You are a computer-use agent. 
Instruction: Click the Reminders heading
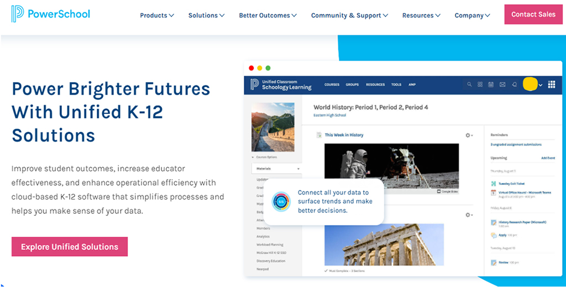[x=499, y=135]
